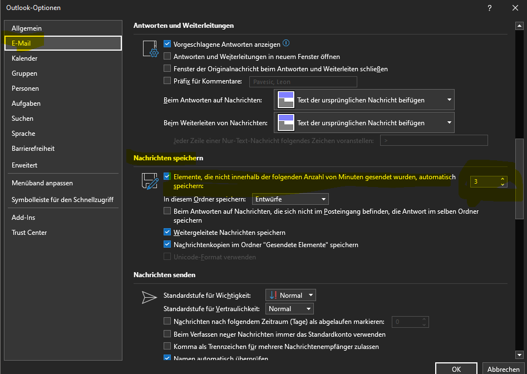Click scrollbar up arrow in options pane
Screen dimensions: 527x374
click(x=519, y=26)
